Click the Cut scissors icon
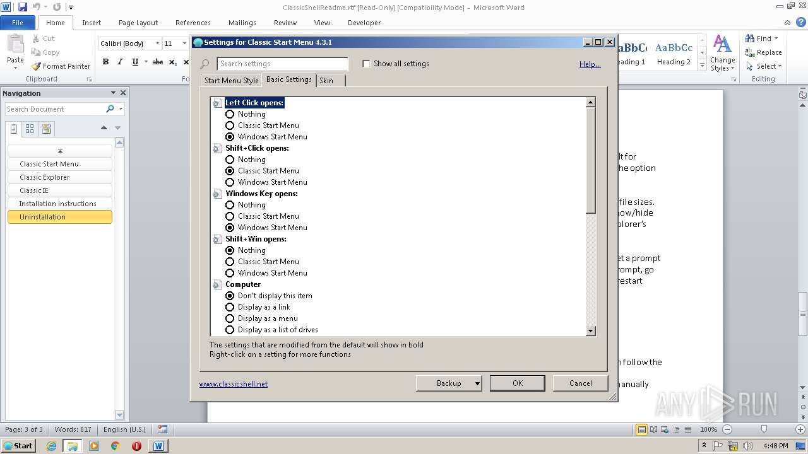This screenshot has height=454, width=808. pos(35,38)
